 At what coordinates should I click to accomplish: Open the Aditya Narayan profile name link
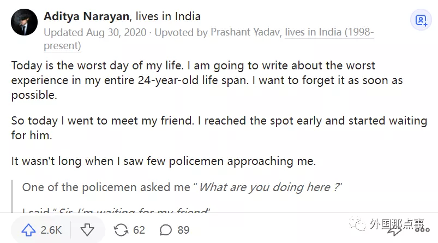tap(85, 16)
